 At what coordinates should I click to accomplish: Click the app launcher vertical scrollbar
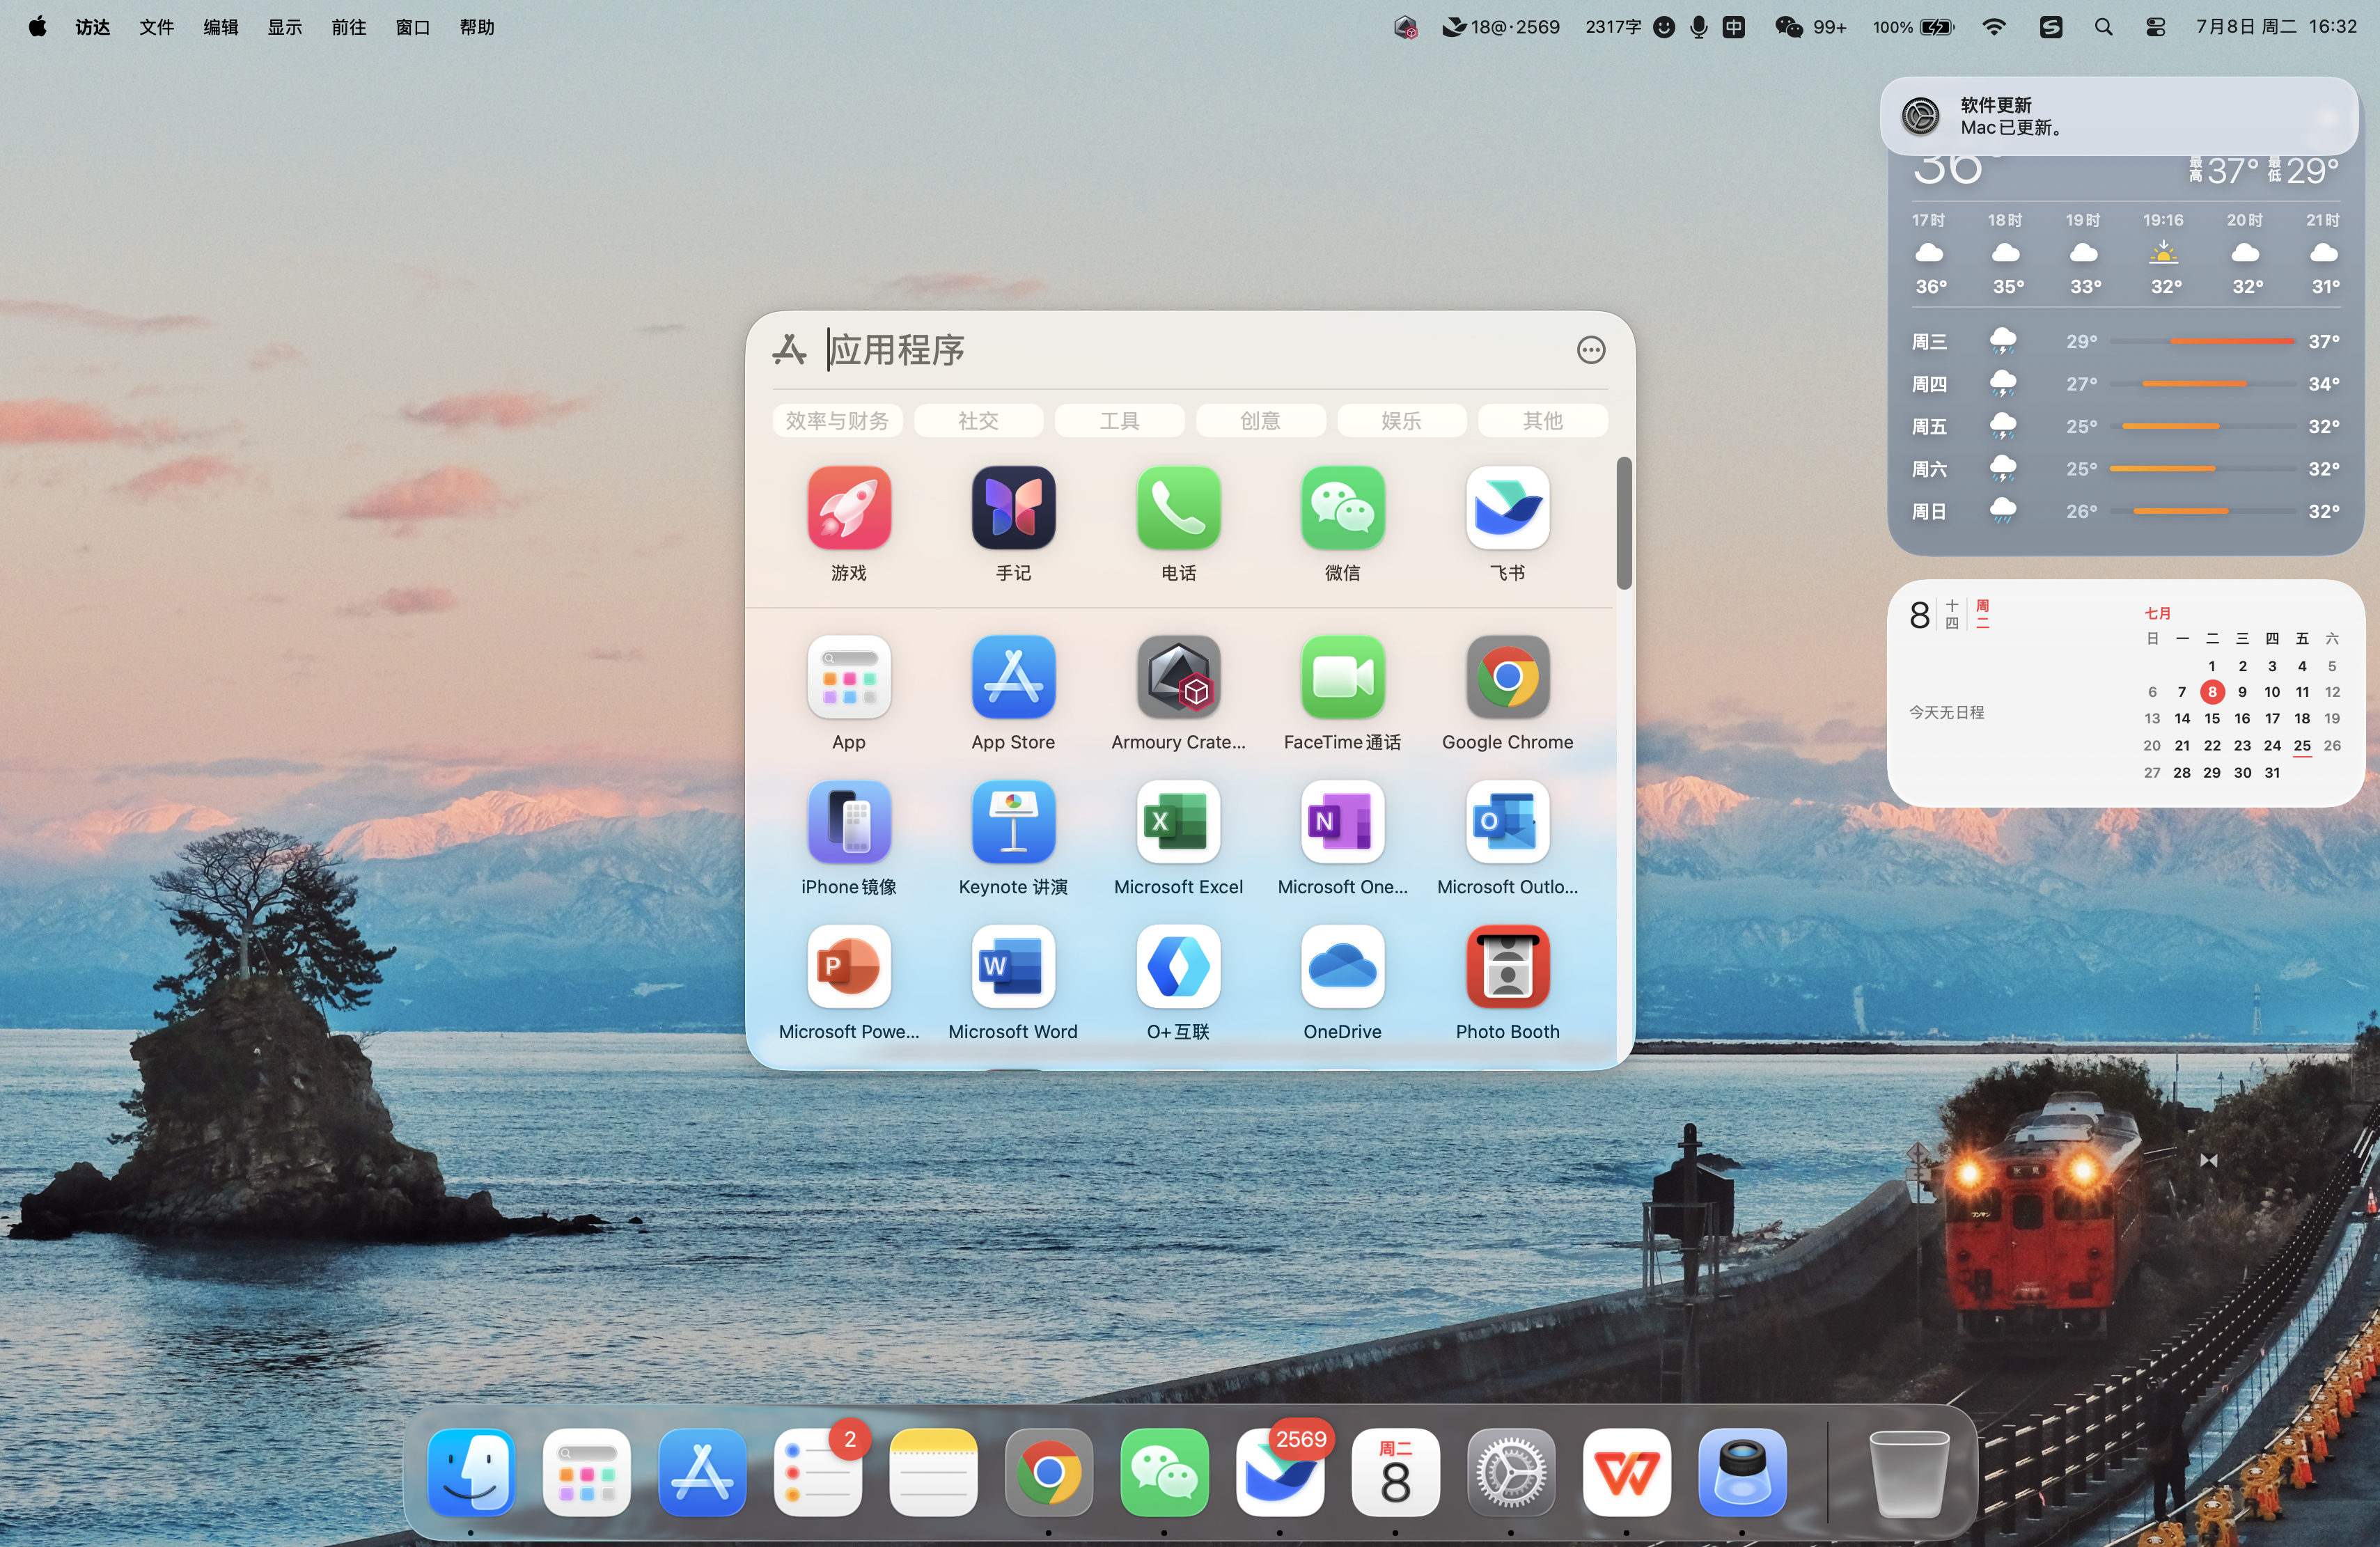pyautogui.click(x=1623, y=523)
